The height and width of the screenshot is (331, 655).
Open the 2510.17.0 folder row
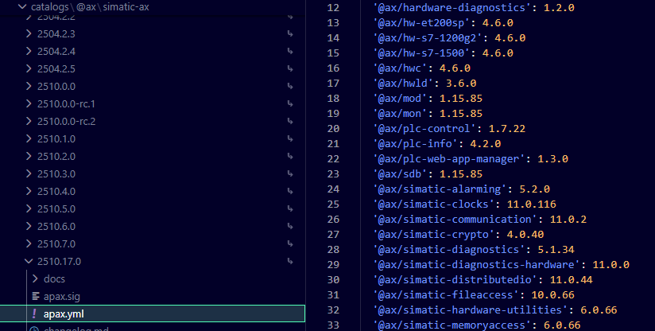pyautogui.click(x=153, y=261)
